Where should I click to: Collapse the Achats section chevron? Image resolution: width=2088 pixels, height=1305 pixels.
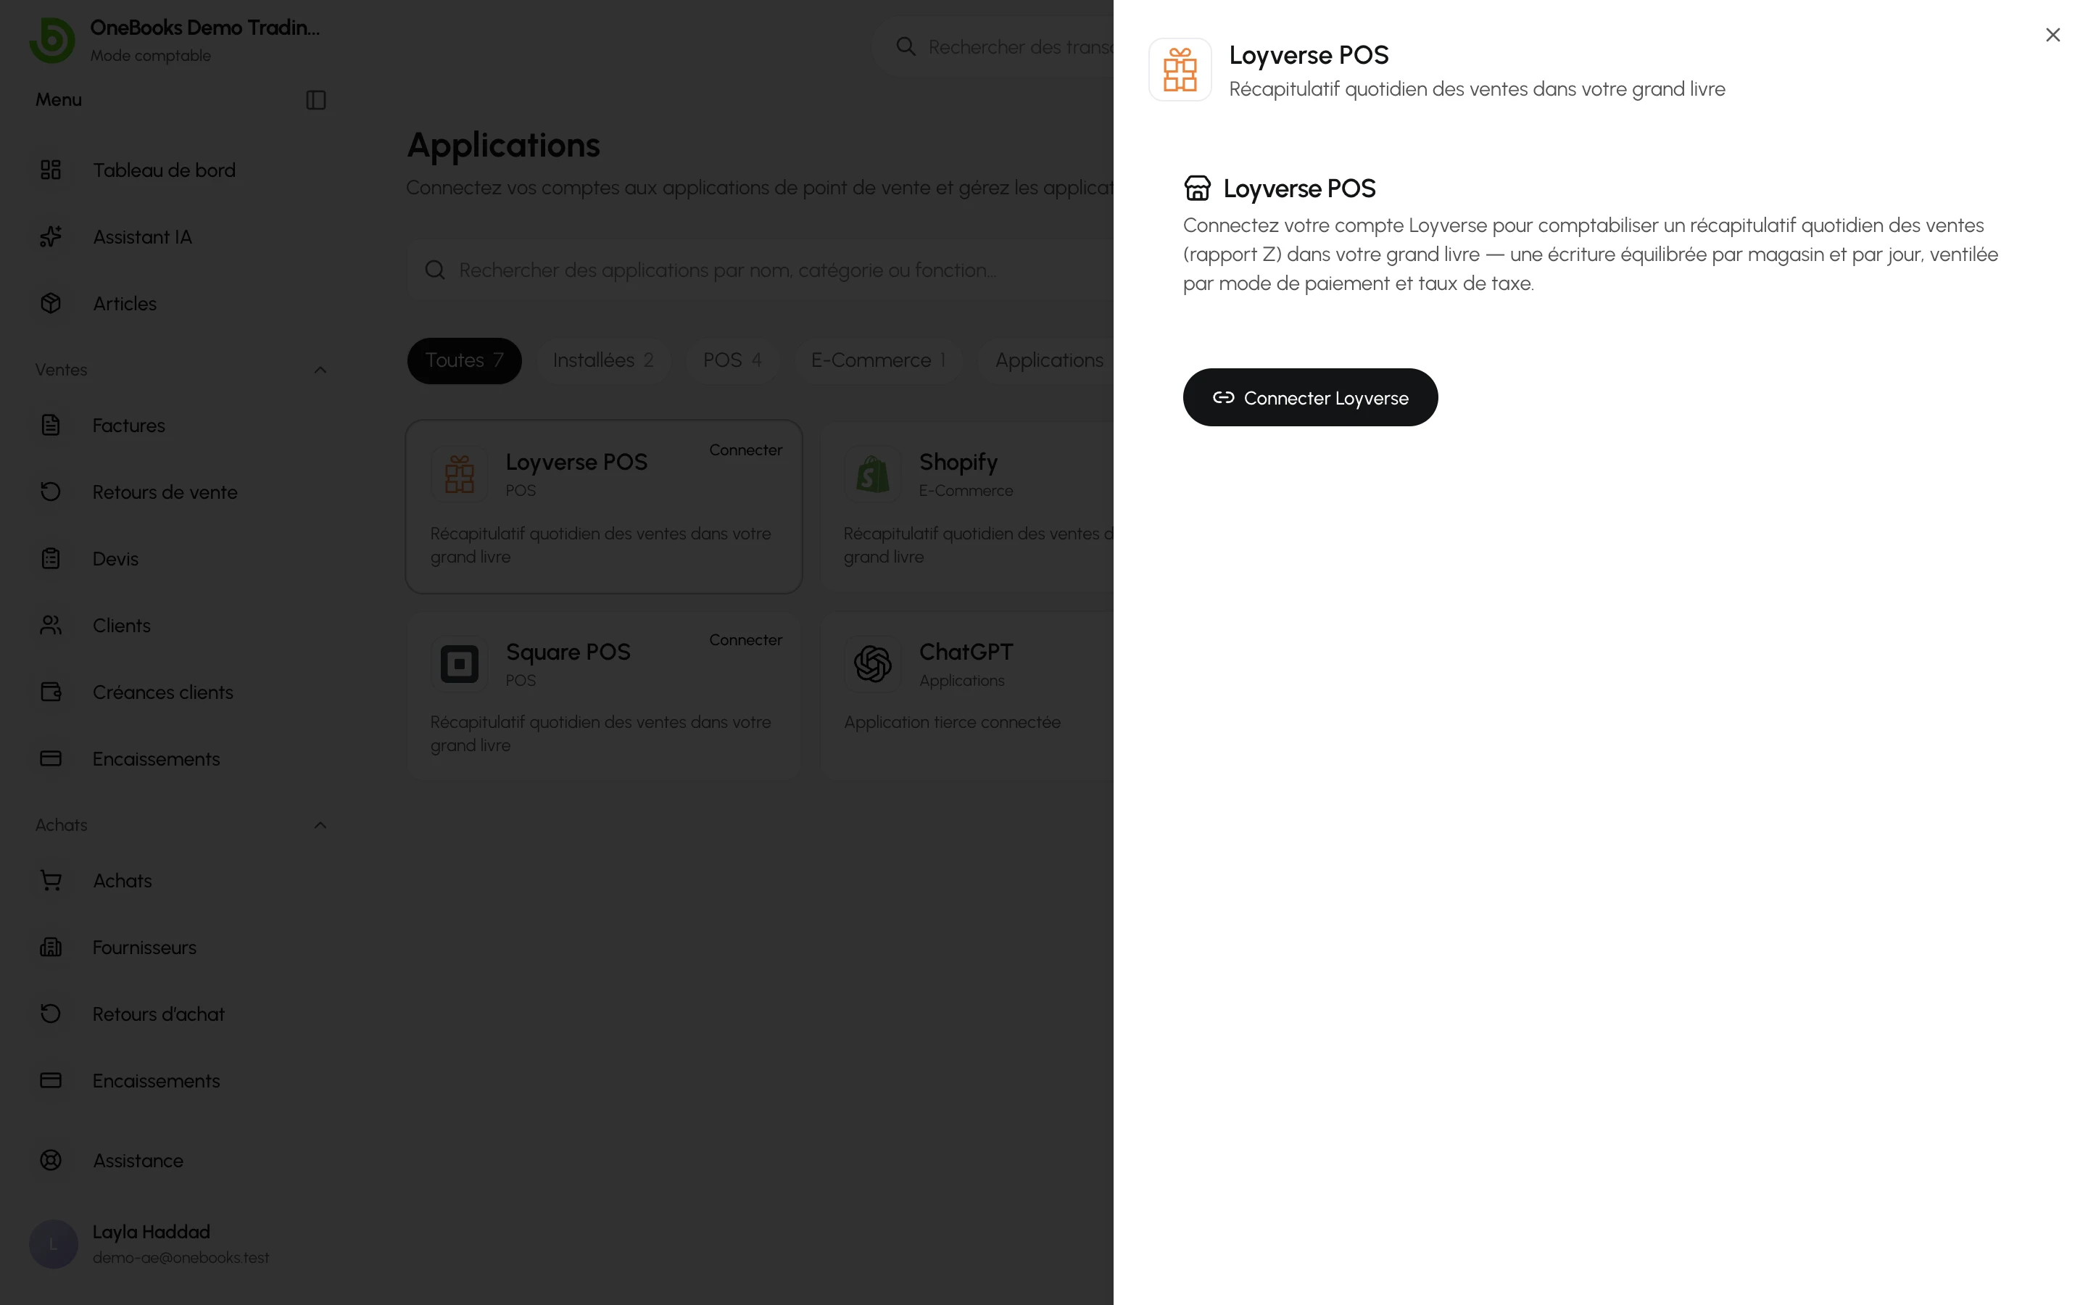click(320, 825)
